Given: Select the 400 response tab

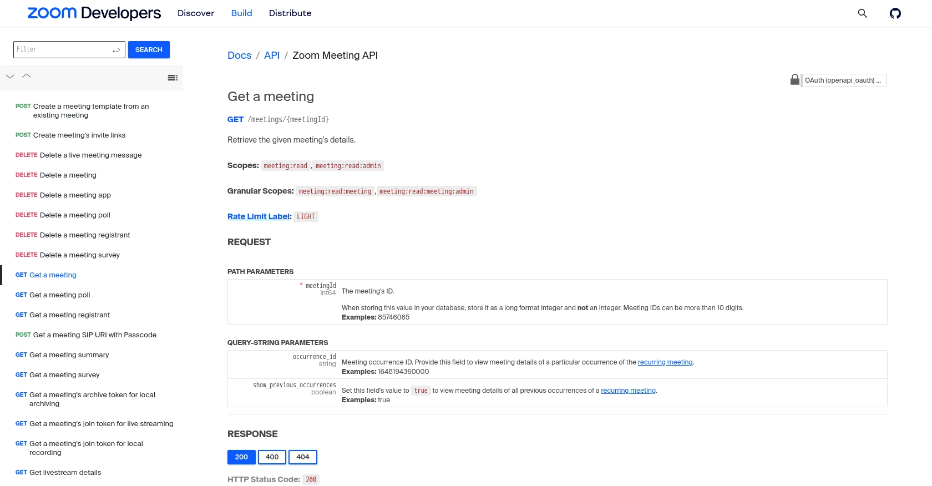Looking at the screenshot, I should tap(272, 457).
